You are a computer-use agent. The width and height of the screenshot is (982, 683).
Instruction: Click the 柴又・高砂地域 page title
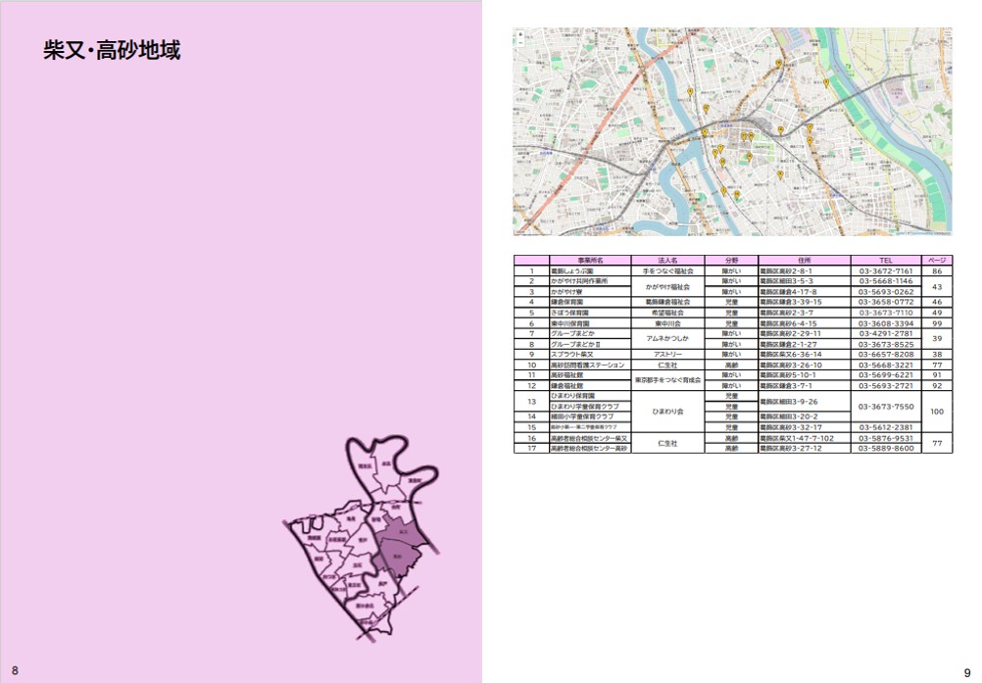(x=112, y=51)
